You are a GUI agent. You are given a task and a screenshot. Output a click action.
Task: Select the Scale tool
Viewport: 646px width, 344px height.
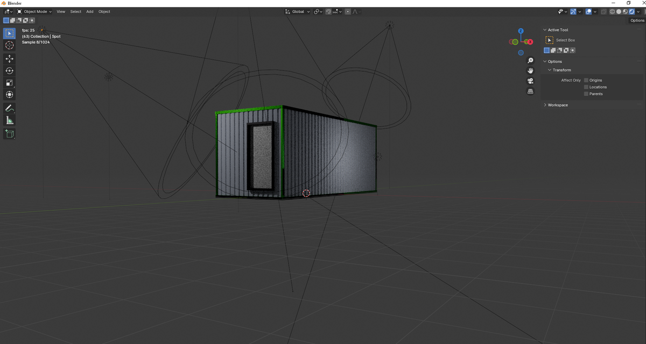pyautogui.click(x=9, y=82)
